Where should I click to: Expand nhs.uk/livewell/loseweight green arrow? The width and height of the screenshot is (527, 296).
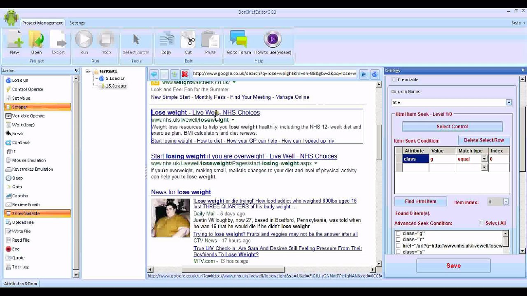tap(233, 120)
